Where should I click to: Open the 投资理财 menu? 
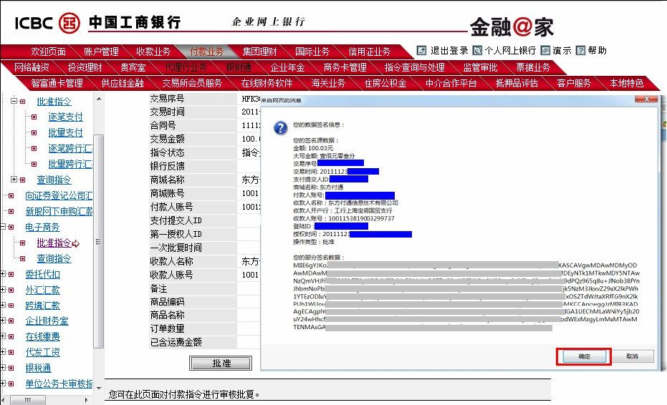tap(85, 67)
